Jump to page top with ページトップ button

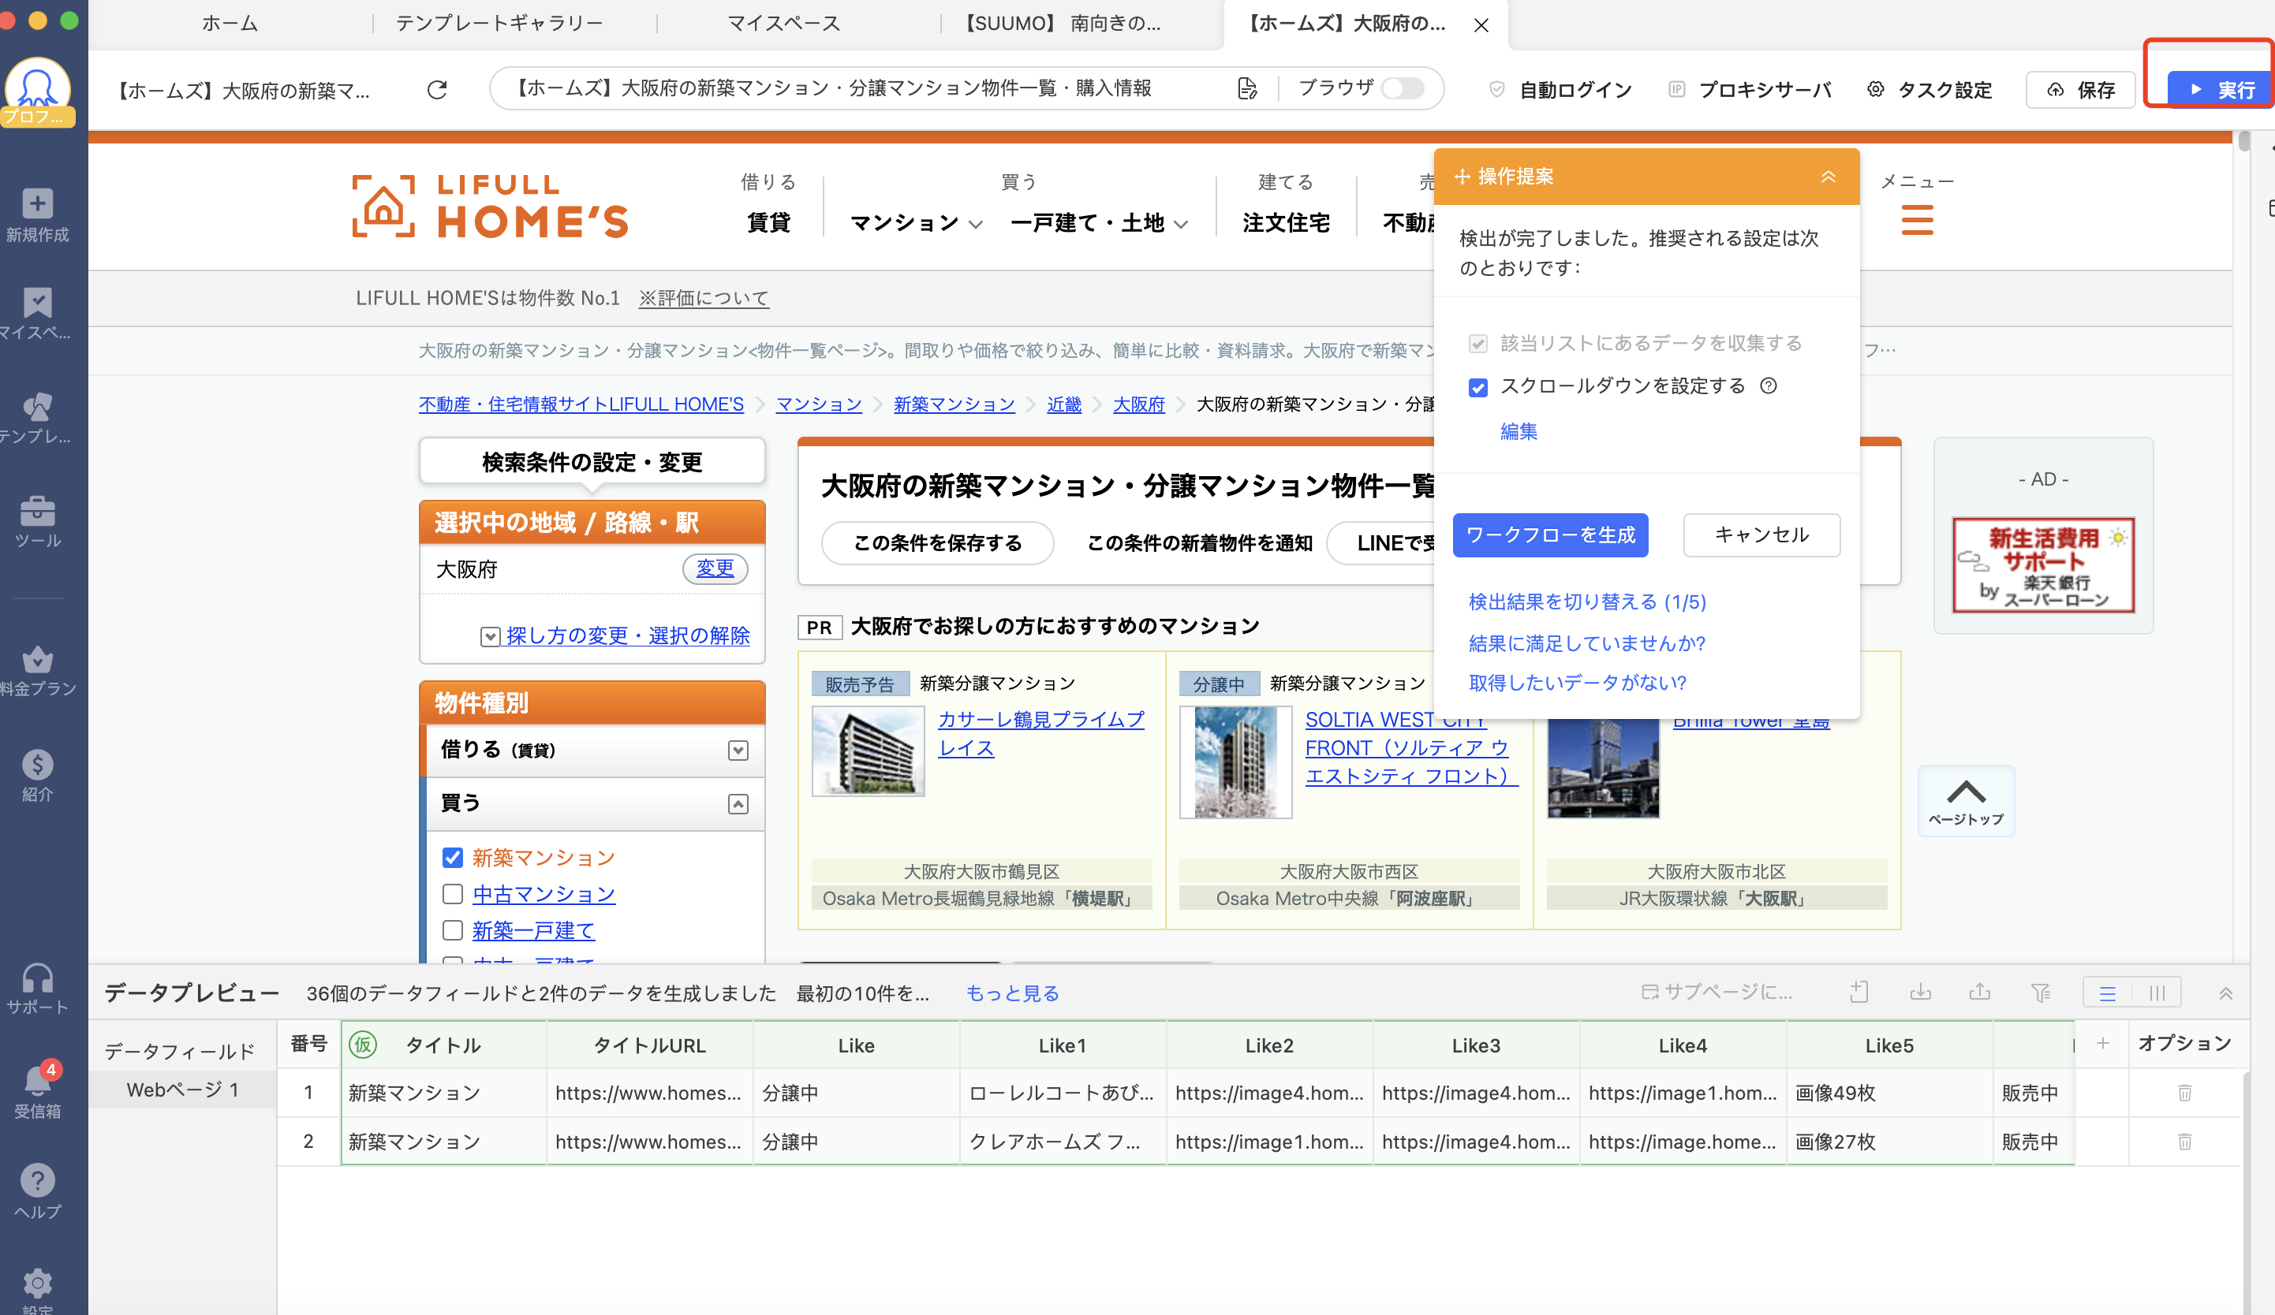[x=1965, y=802]
